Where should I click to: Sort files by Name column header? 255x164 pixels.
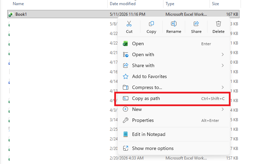point(18,4)
